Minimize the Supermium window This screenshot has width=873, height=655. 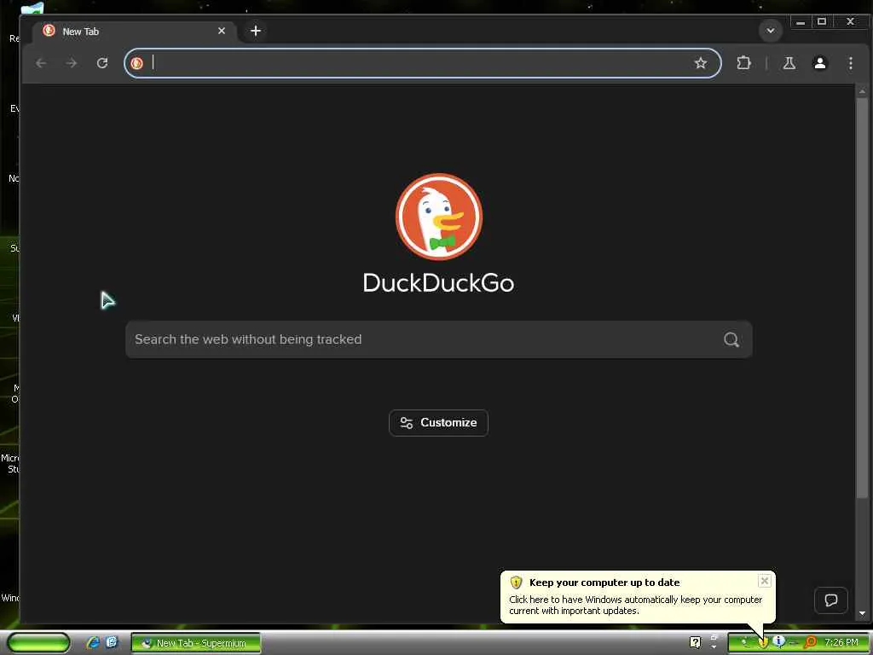click(x=800, y=22)
